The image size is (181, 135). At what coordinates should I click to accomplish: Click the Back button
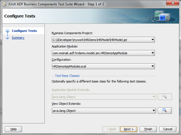tap(111, 129)
